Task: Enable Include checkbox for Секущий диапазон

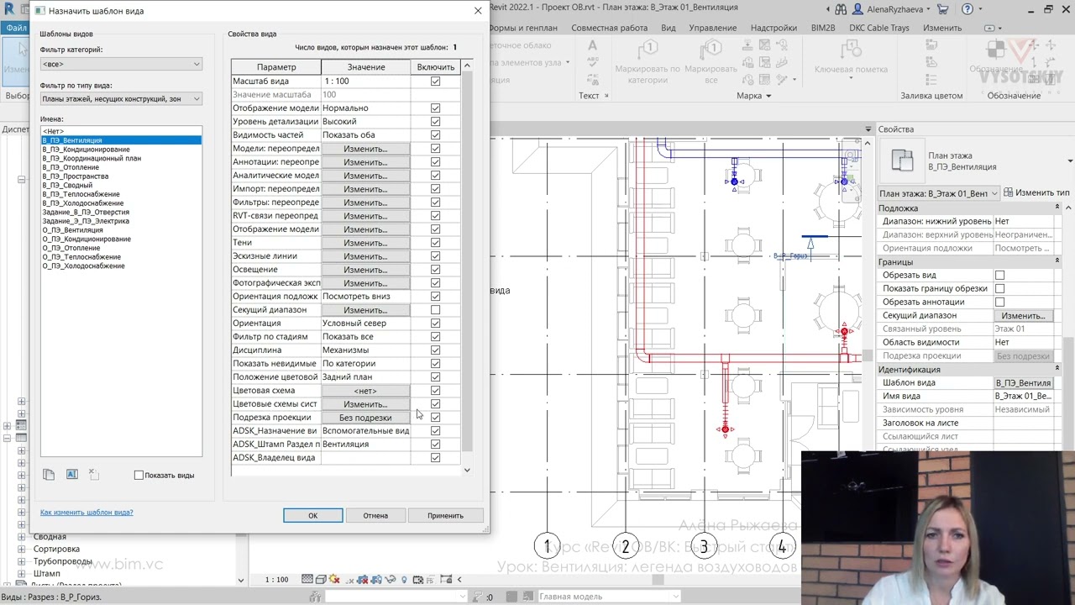Action: pyautogui.click(x=435, y=310)
